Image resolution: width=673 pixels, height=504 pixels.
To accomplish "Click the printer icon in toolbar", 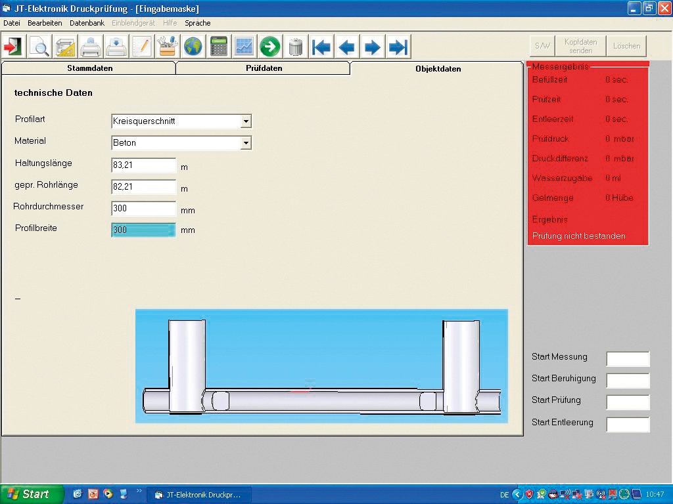I will [x=91, y=47].
